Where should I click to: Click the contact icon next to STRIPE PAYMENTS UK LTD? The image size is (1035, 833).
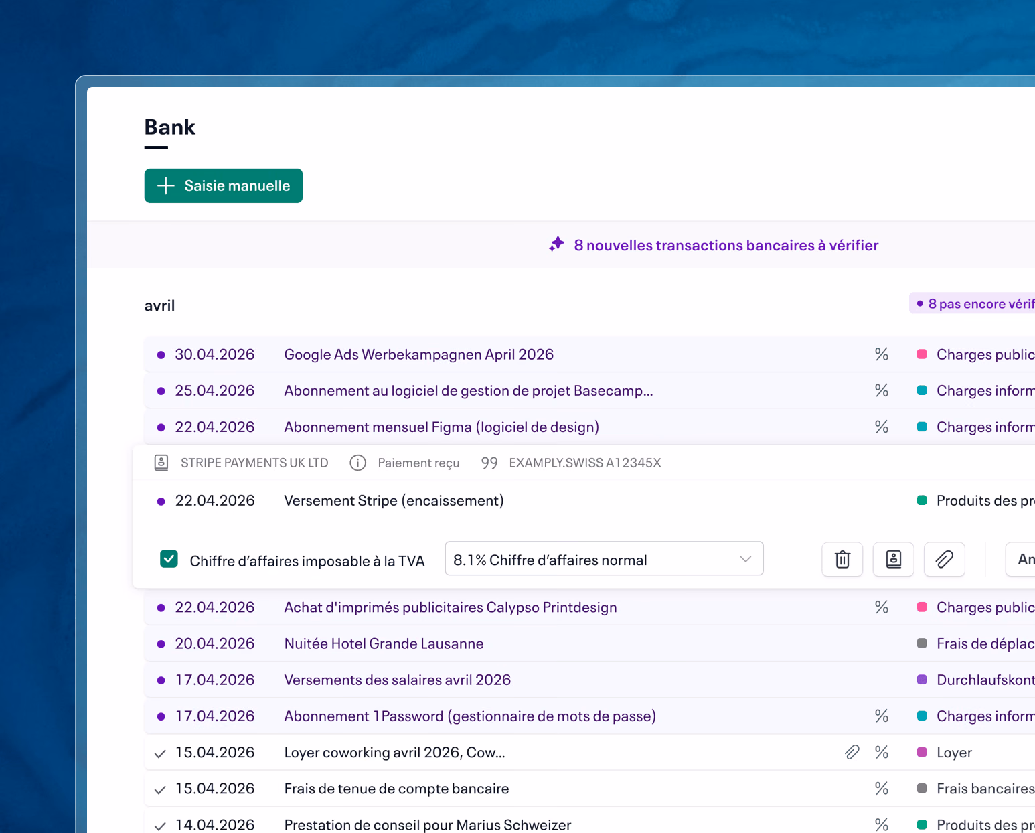161,463
